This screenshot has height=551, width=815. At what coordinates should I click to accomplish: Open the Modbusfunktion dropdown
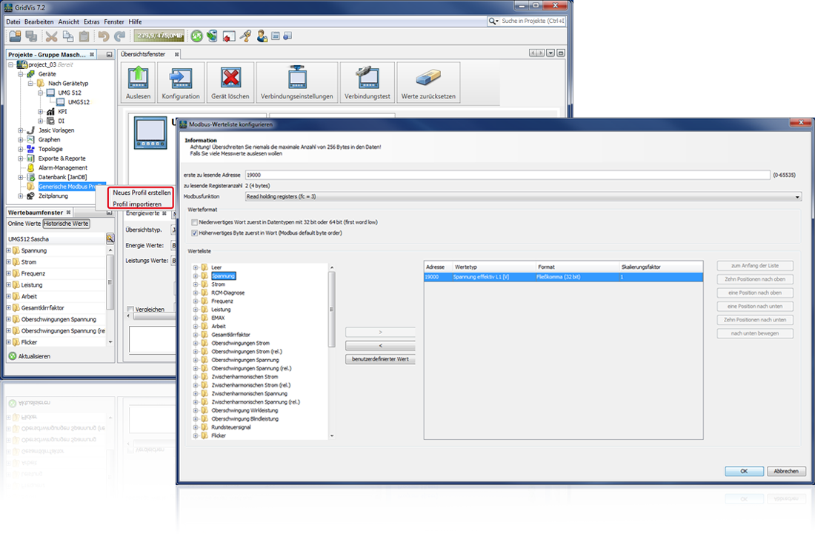tap(799, 196)
